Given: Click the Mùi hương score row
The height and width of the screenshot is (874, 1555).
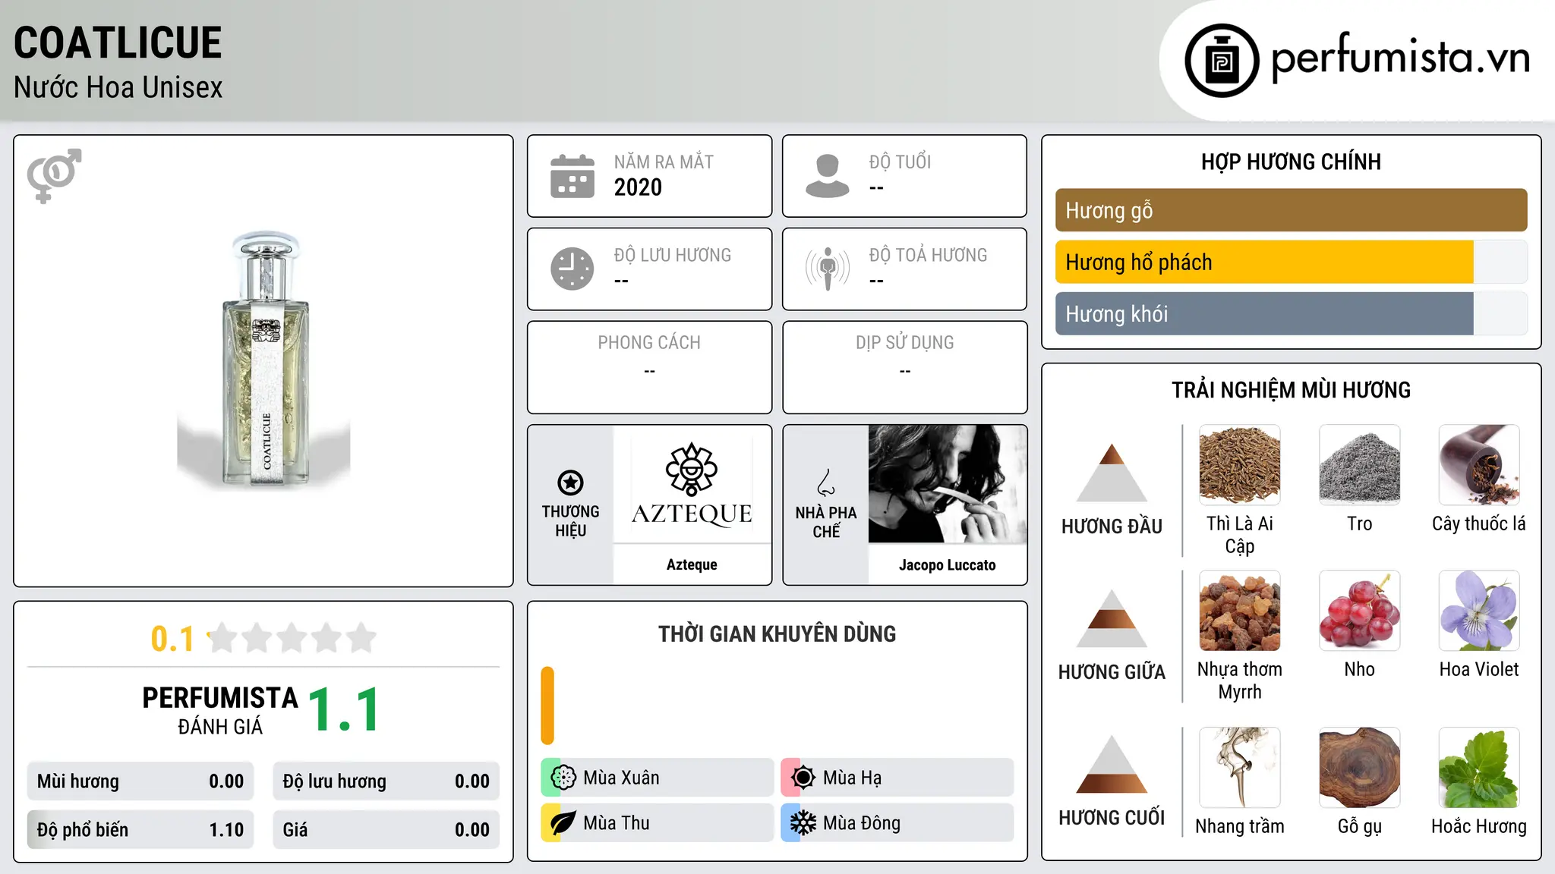Looking at the screenshot, I should [x=140, y=781].
